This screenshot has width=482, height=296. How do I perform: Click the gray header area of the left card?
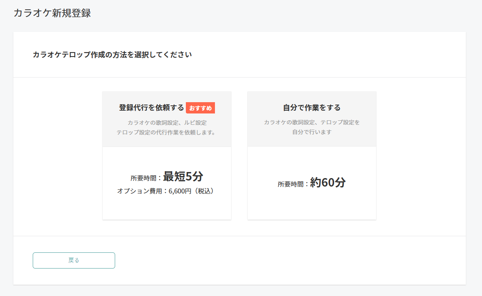166,119
